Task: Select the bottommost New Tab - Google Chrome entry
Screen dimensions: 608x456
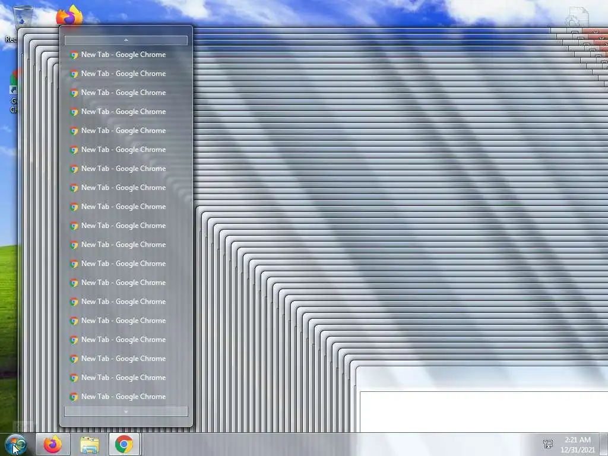Action: click(x=126, y=397)
